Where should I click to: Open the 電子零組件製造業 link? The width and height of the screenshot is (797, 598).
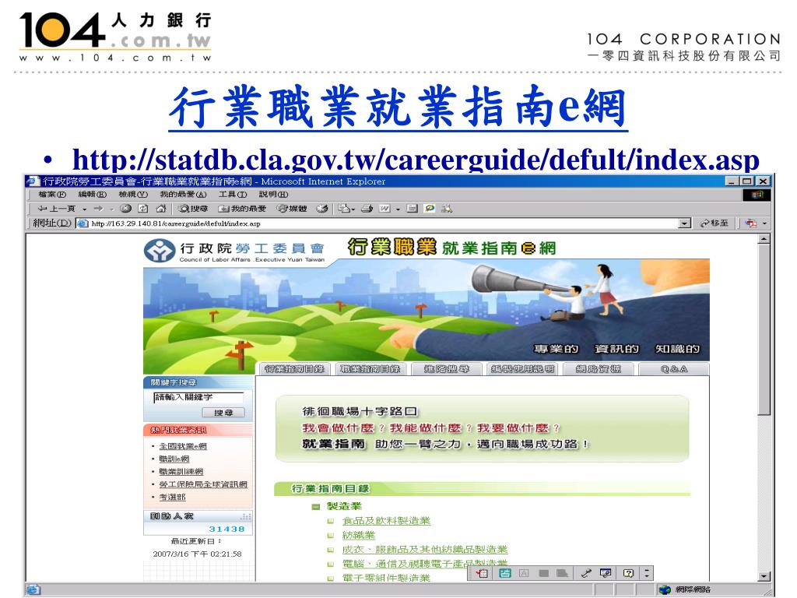[x=386, y=578]
